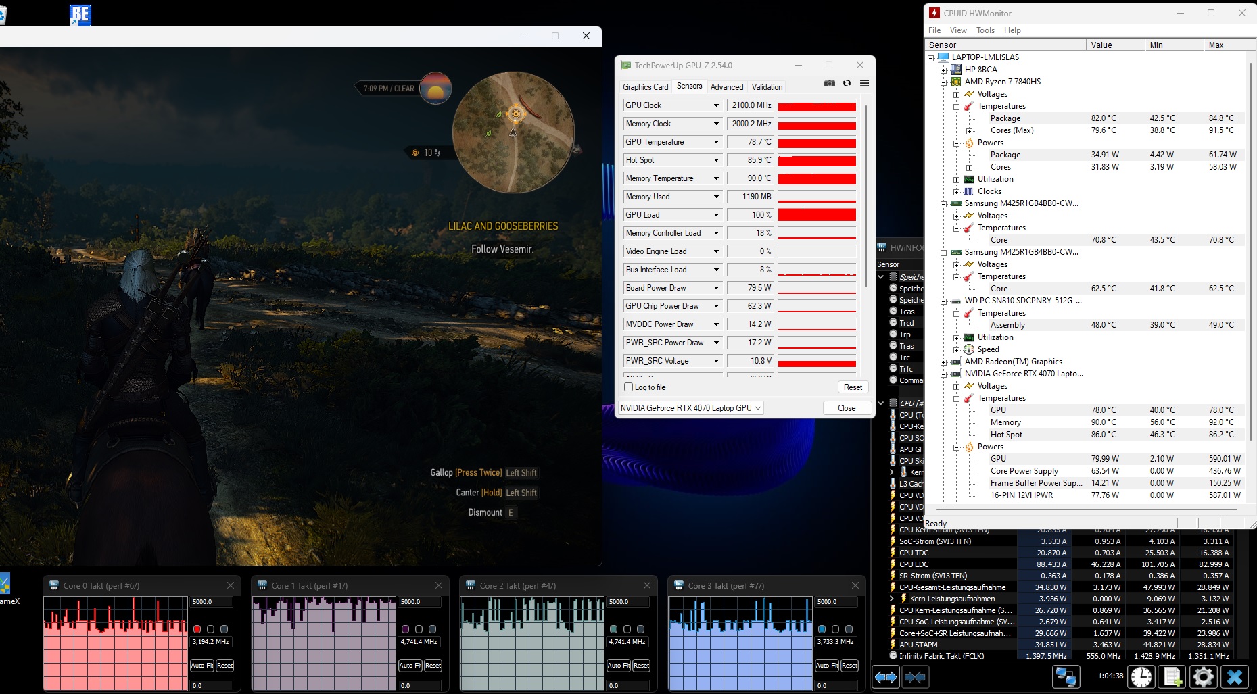Close HWiNFO sensors with the blue X icon
Image resolution: width=1257 pixels, height=694 pixels.
coord(1235,676)
